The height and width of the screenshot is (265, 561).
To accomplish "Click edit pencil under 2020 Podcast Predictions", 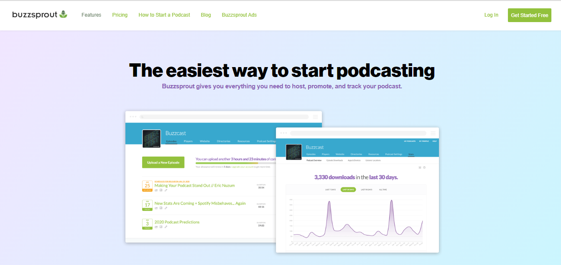I will pos(166,227).
